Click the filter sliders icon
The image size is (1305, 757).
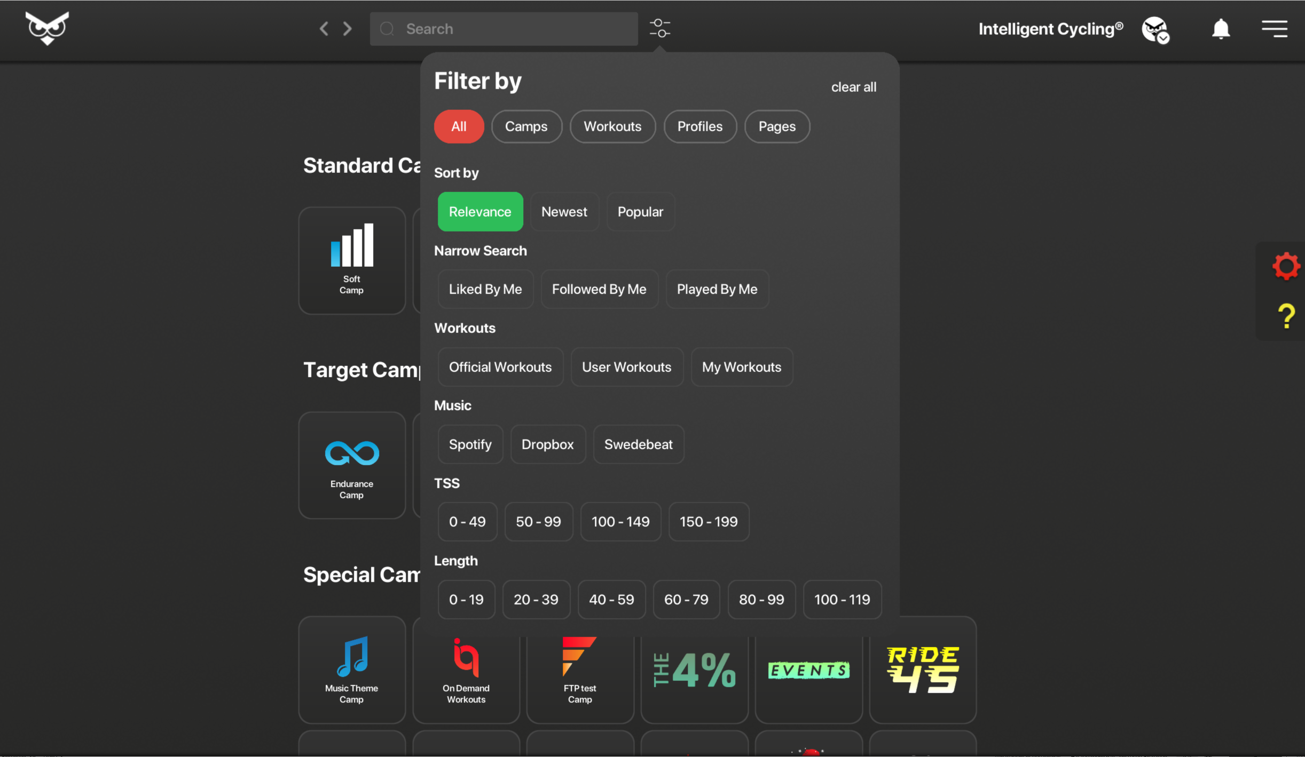(660, 28)
